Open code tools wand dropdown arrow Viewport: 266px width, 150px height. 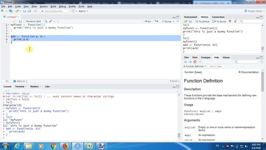pos(54,21)
